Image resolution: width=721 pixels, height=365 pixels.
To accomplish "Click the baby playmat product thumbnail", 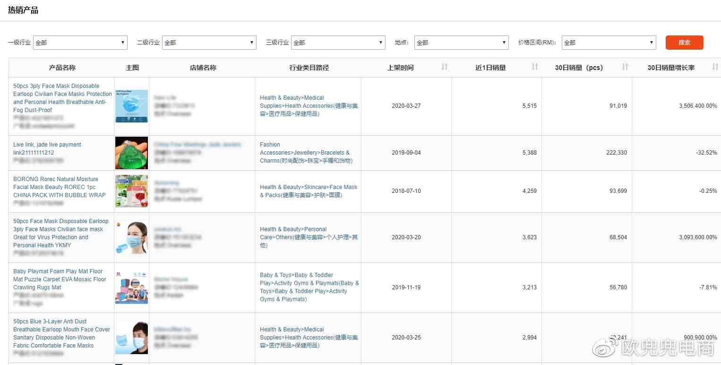I will point(131,287).
